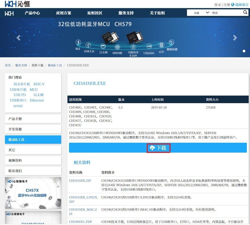Click the 以太网 icon in banner
Screen dimensions: 250x225
103,46
